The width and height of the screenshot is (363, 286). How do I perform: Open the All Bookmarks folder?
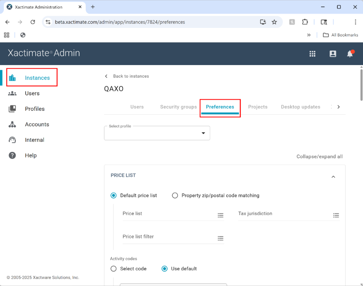(341, 35)
